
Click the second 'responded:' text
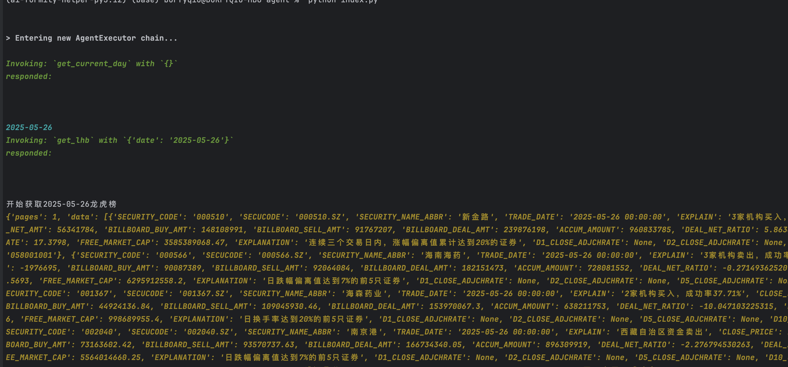coord(29,153)
